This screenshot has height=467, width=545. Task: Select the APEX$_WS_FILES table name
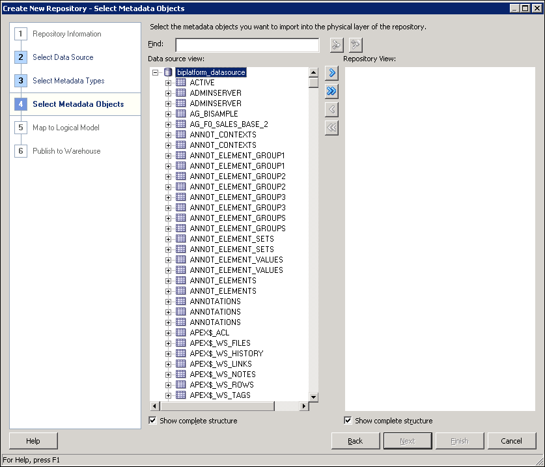pyautogui.click(x=220, y=343)
